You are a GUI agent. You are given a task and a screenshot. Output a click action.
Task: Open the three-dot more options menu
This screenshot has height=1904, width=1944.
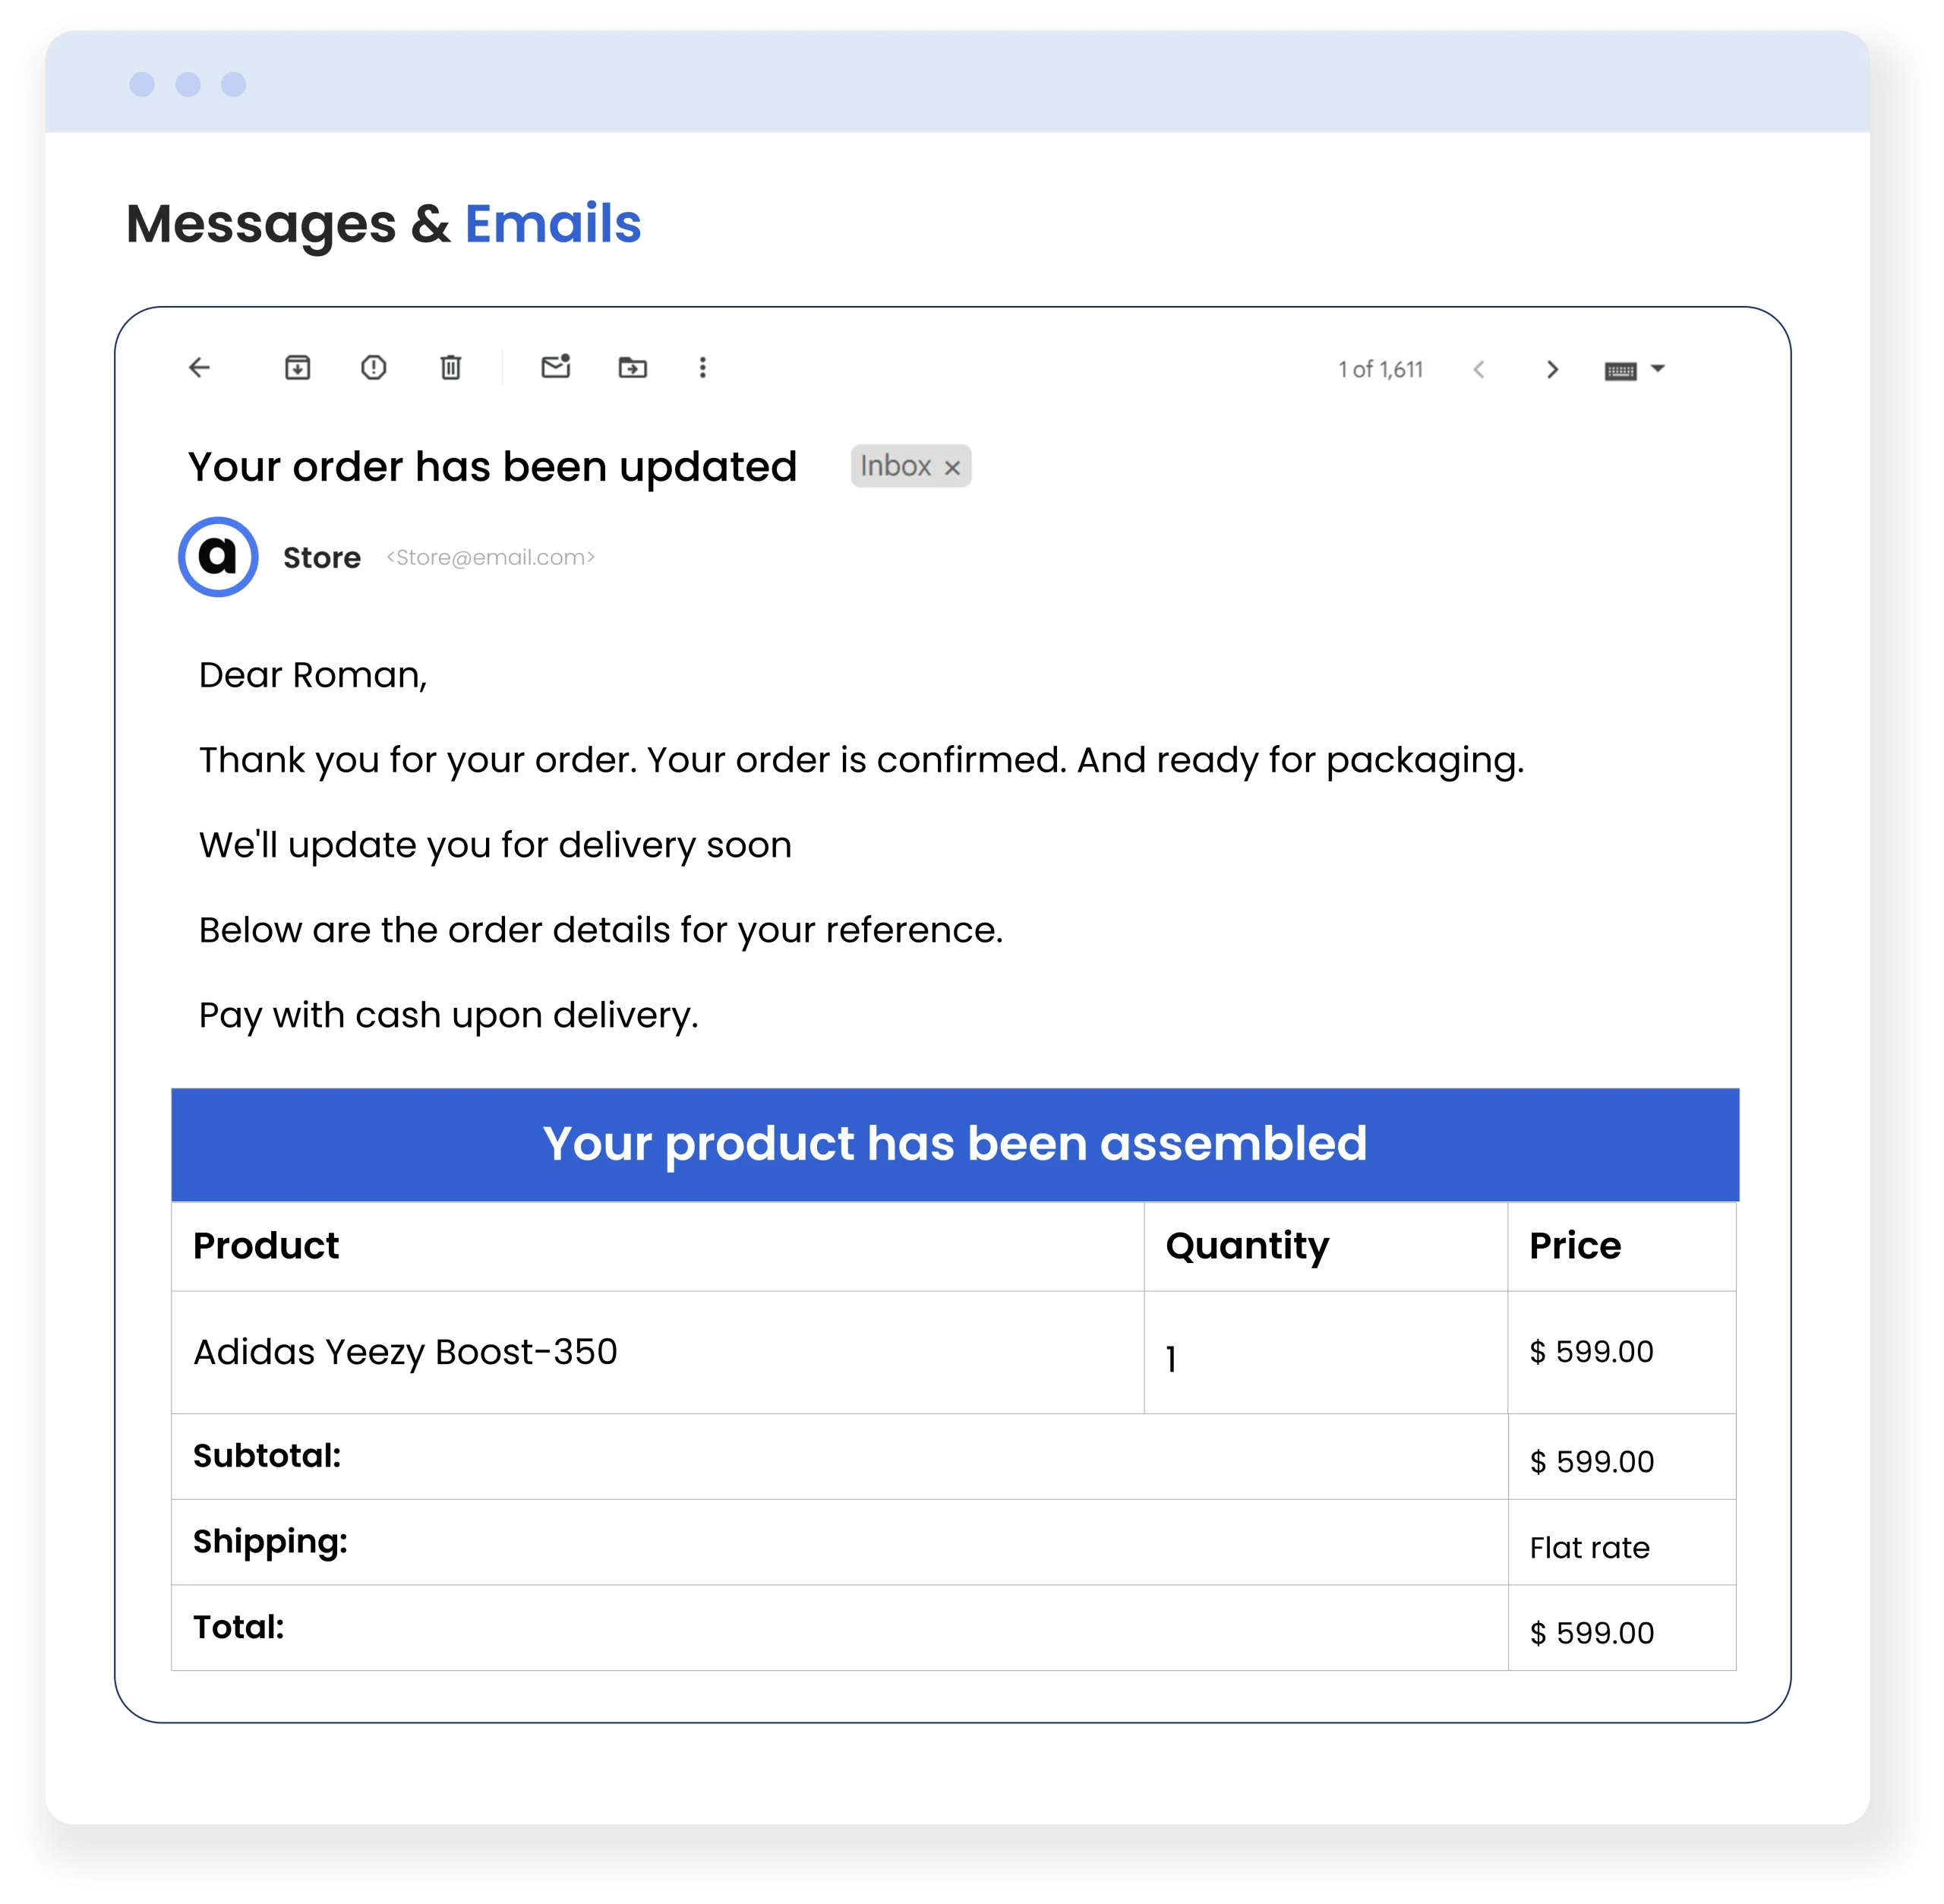pyautogui.click(x=703, y=368)
